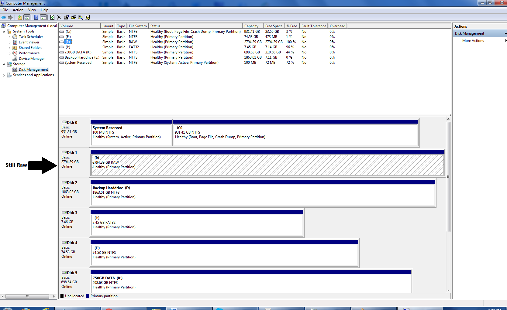Expand the Shared Folders node arrow

[9, 48]
